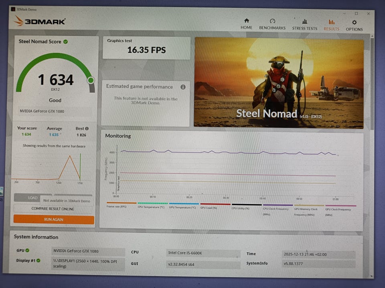
Task: Click the info icon for Estimated game performance
Action: point(183,87)
